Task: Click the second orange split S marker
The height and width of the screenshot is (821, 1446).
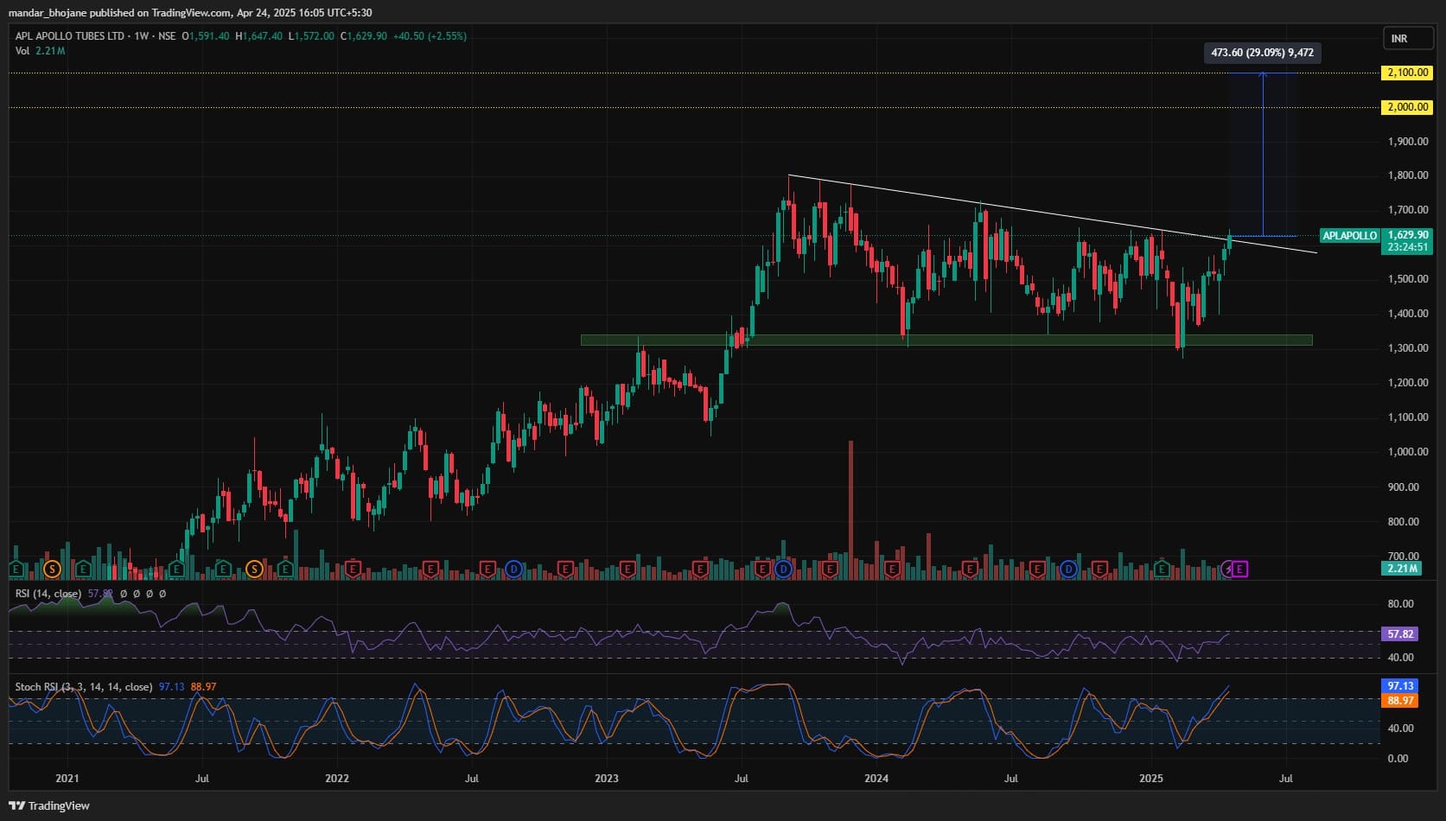Action: coord(254,569)
